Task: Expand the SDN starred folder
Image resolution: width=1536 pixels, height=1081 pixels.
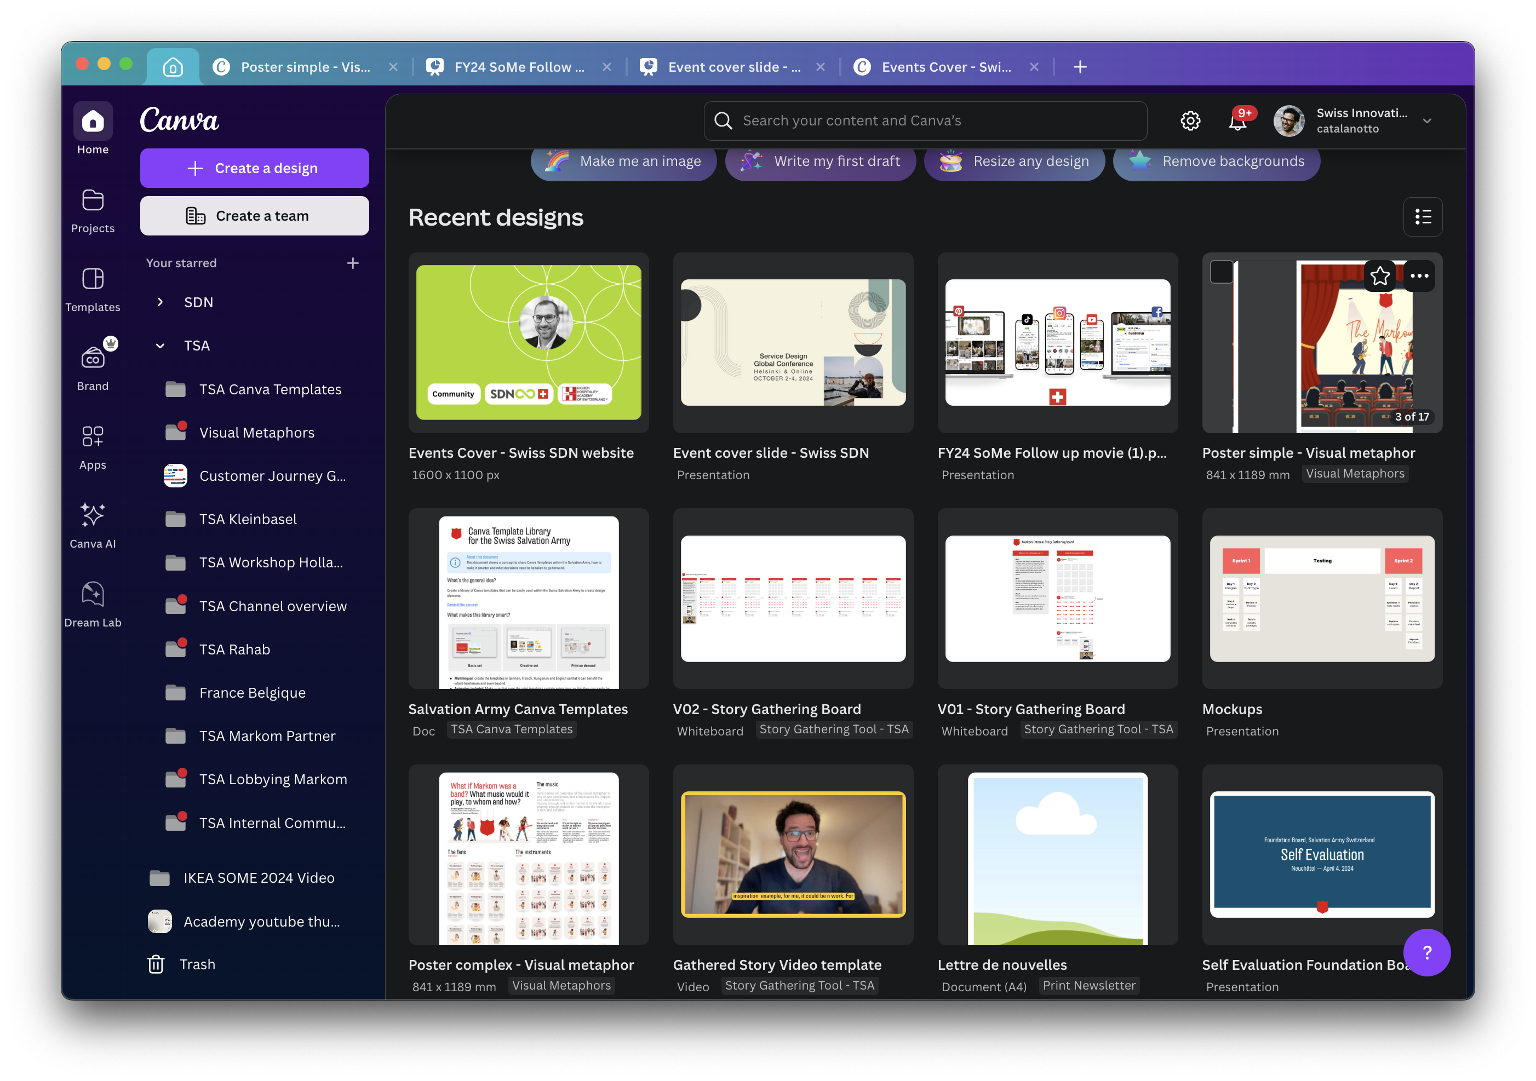Action: pos(160,302)
